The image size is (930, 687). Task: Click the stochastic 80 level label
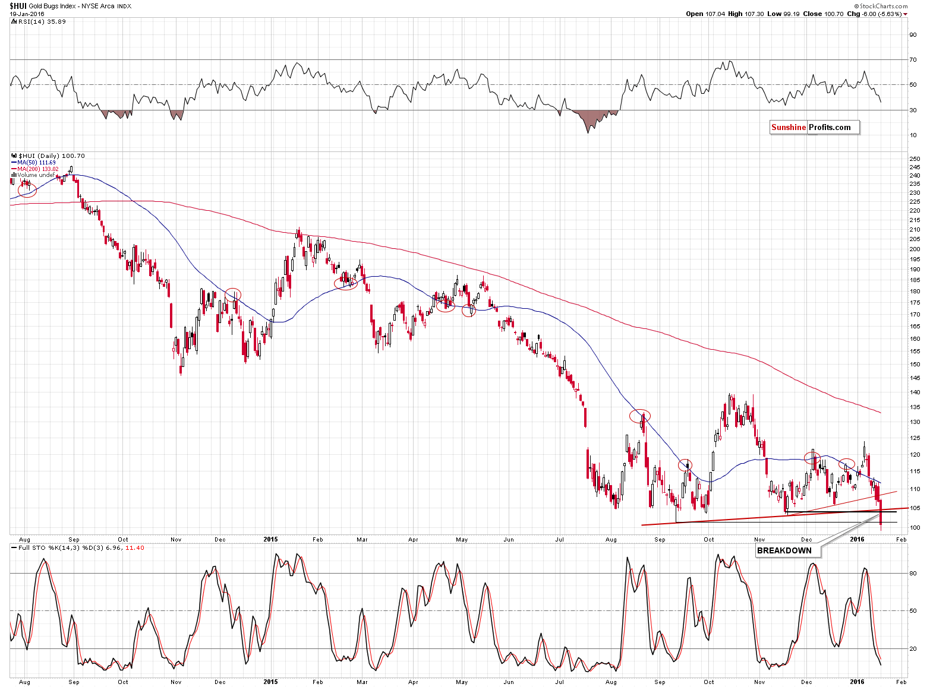point(913,573)
